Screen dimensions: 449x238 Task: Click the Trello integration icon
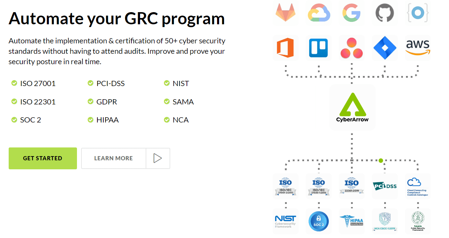(319, 48)
